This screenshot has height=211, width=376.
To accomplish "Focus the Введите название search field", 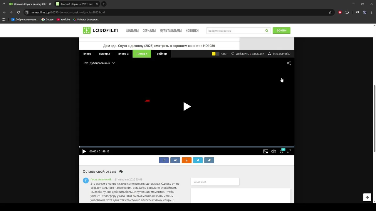I will (x=235, y=30).
